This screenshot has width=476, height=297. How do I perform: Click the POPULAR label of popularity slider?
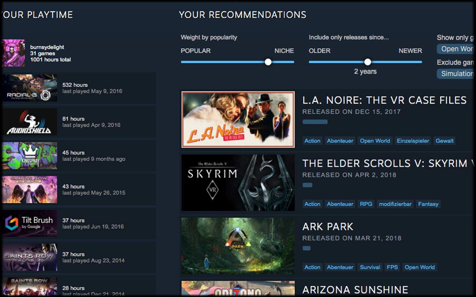point(196,51)
